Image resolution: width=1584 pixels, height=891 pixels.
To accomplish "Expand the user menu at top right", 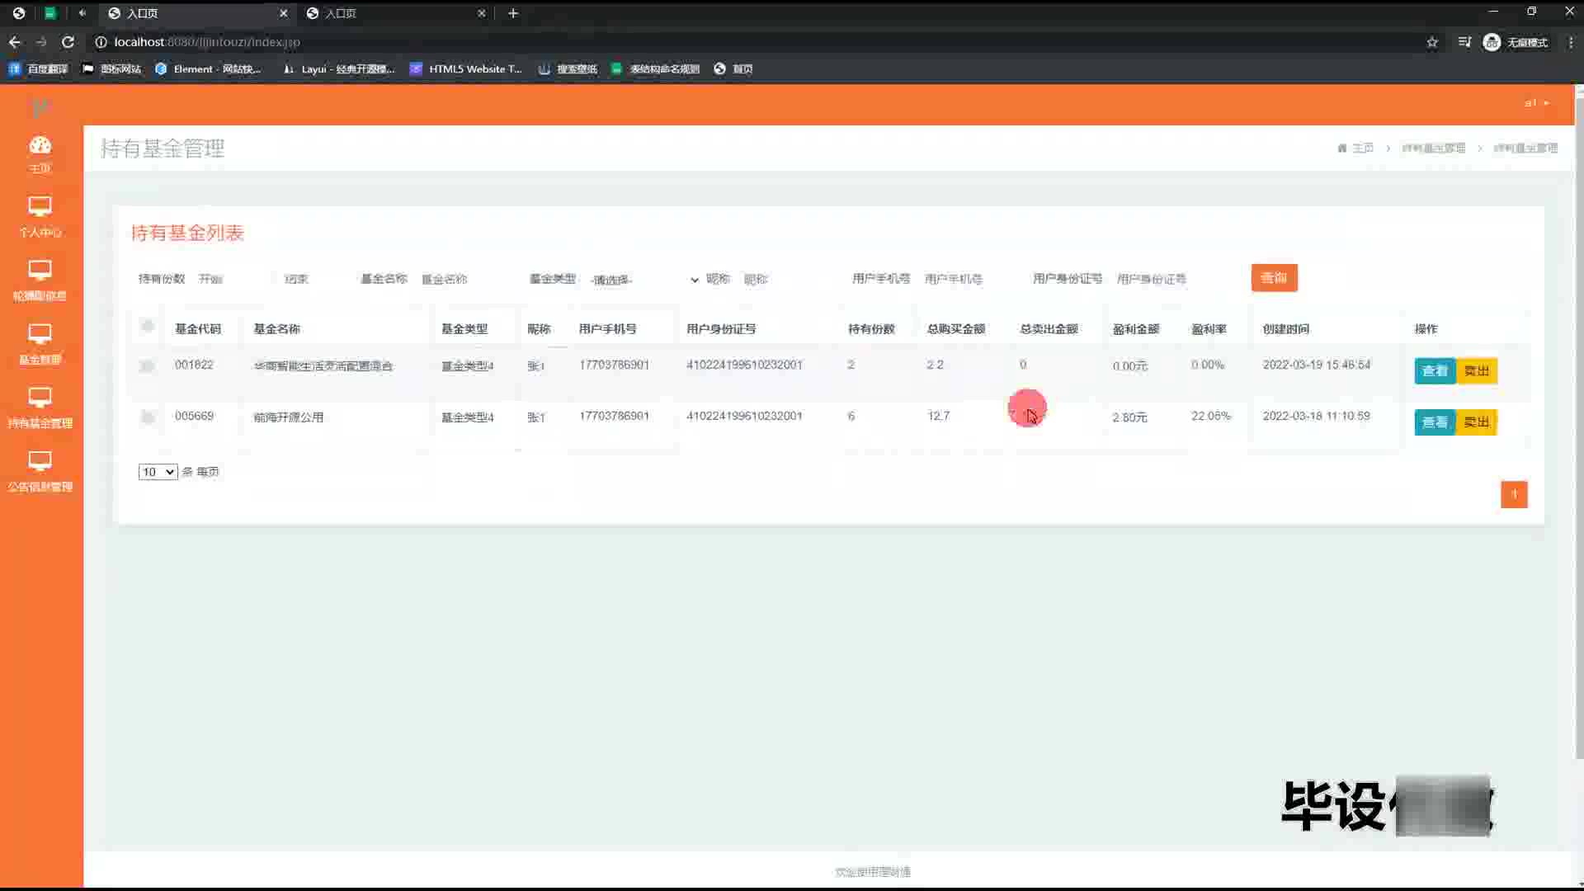I will pos(1536,103).
